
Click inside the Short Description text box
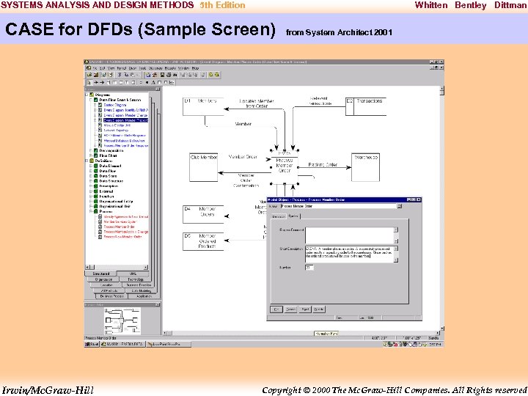click(349, 254)
